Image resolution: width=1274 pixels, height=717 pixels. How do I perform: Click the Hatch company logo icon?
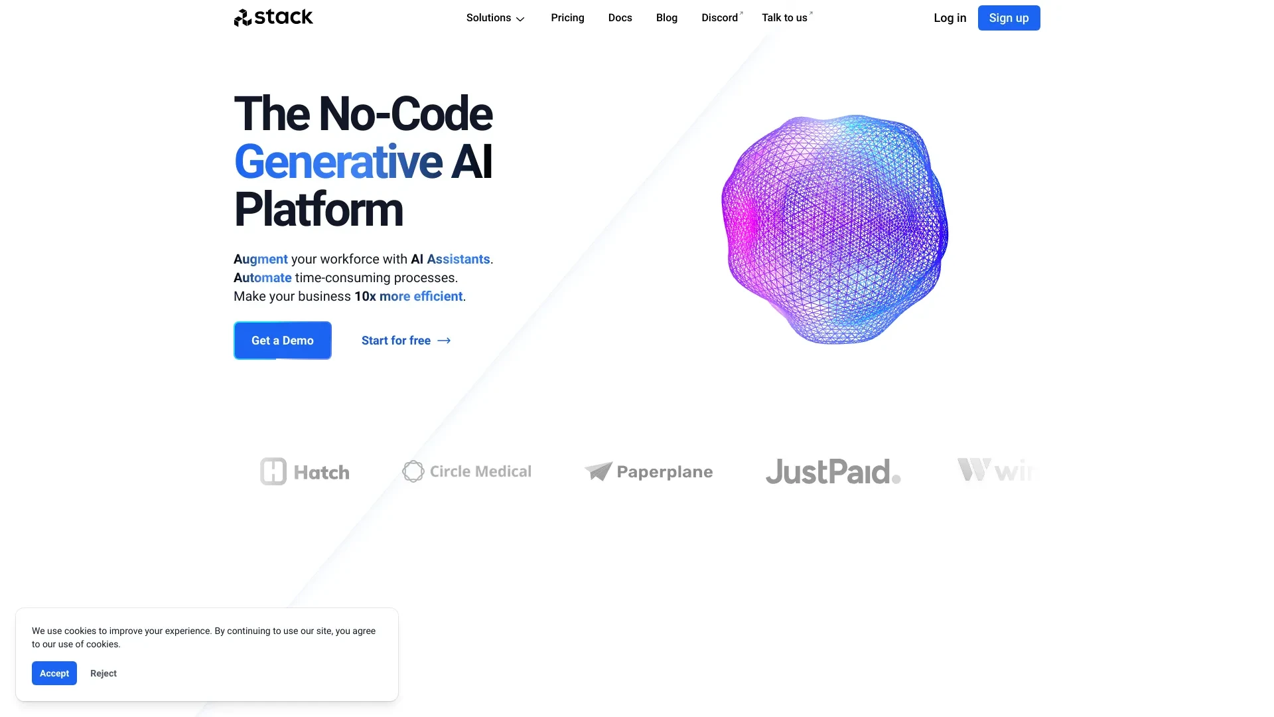coord(273,471)
